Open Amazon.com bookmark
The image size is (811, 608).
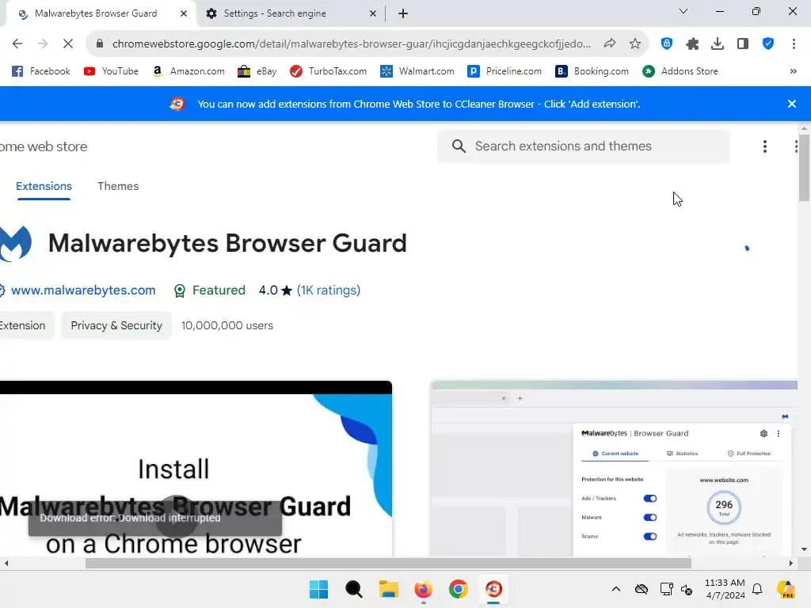(188, 71)
